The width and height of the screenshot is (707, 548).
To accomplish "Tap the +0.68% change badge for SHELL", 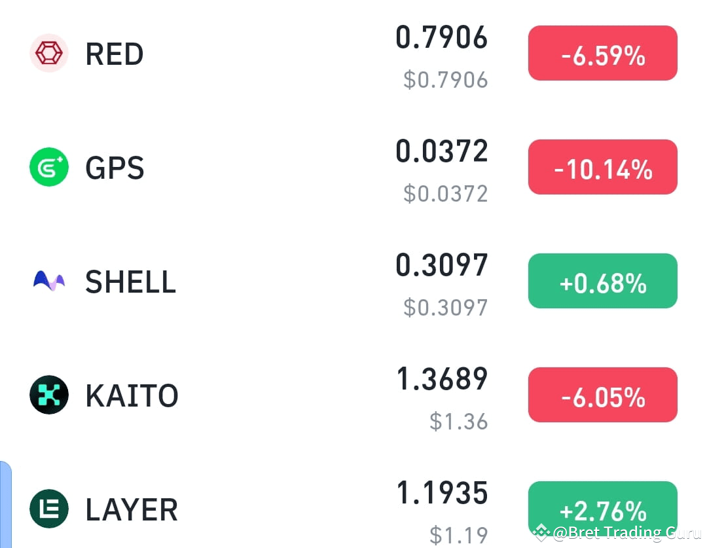I will point(602,281).
